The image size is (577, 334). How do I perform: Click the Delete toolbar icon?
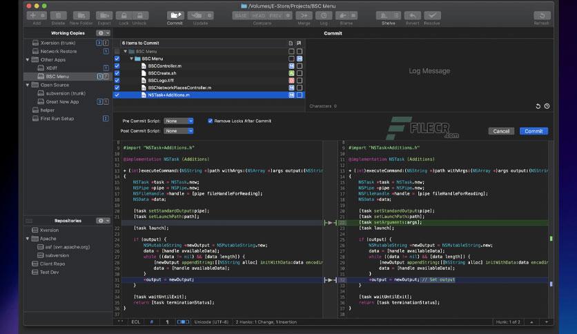[x=58, y=15]
